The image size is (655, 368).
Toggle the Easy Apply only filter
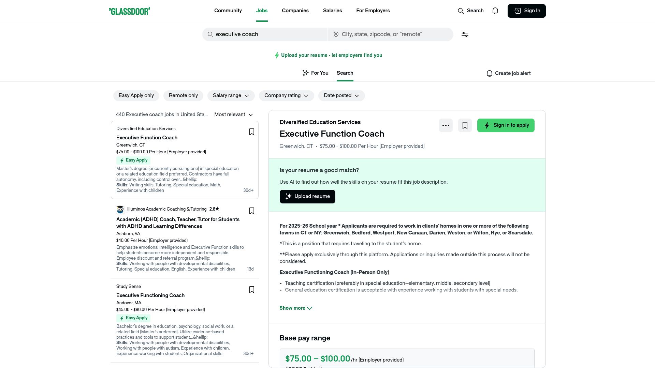(x=136, y=96)
